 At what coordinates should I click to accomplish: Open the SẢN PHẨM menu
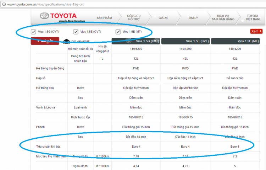(x=104, y=18)
